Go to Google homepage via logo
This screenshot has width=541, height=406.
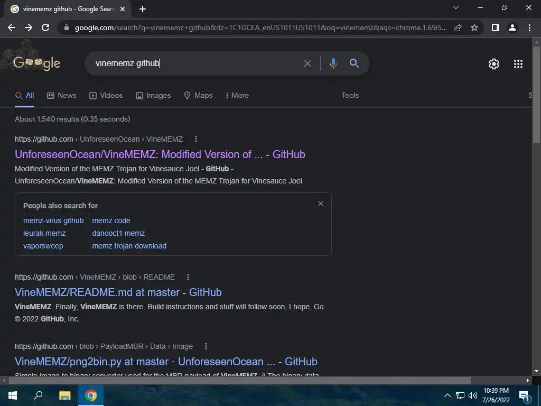[x=37, y=63]
